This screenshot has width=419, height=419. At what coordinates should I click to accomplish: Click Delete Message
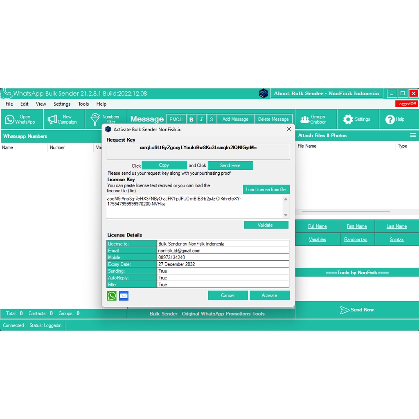273,119
